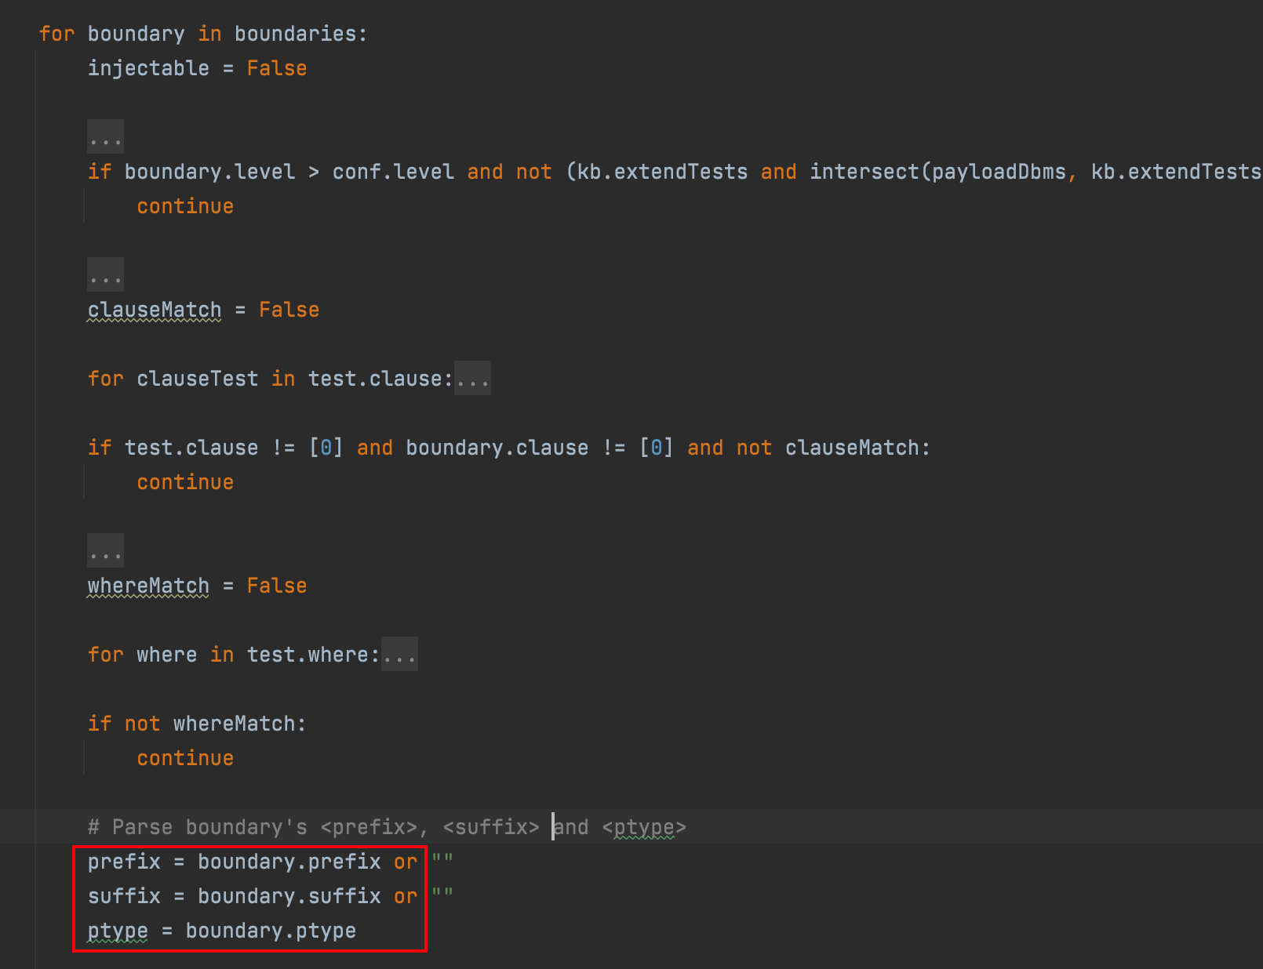Expand the folded section above whereMatch assignment

pos(105,551)
